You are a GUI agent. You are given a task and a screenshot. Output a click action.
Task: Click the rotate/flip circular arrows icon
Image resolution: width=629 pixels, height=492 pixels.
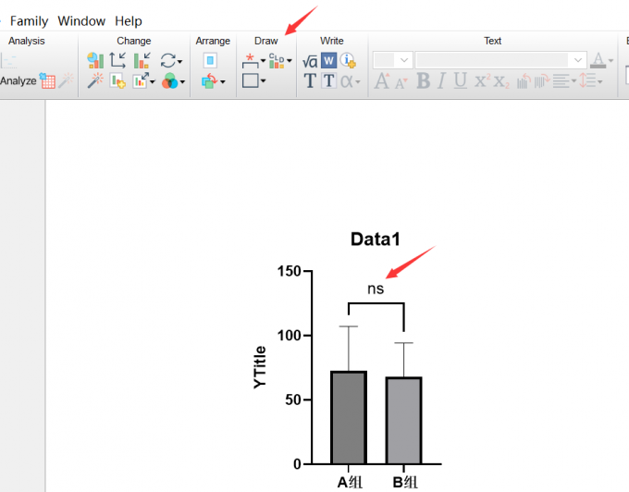[168, 61]
